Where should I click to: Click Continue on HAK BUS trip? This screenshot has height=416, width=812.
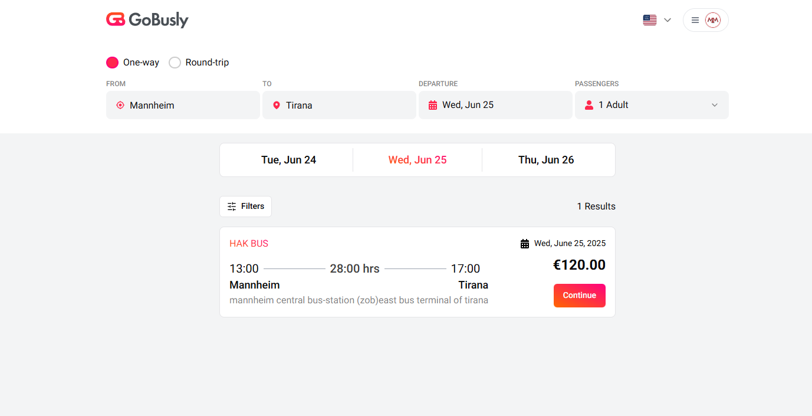click(580, 296)
